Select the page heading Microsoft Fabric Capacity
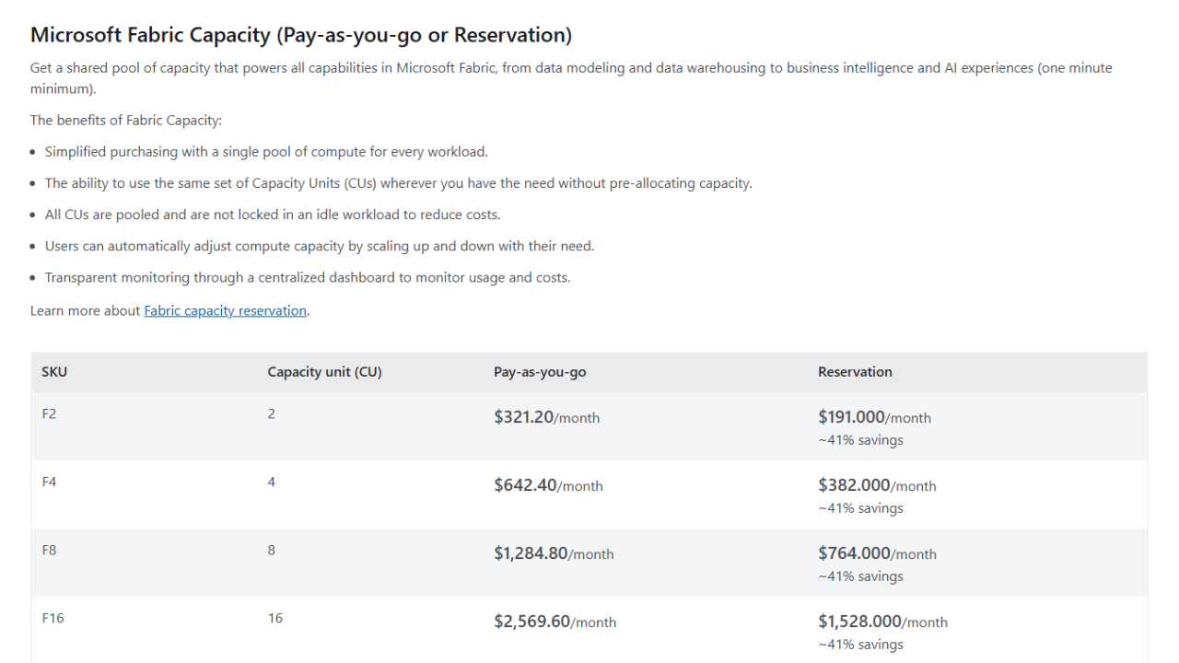The width and height of the screenshot is (1179, 663). (x=301, y=35)
